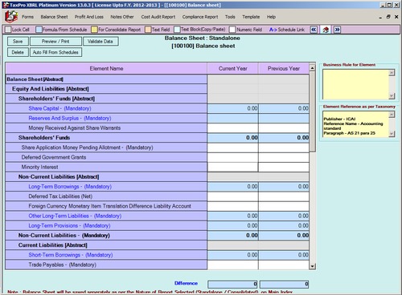Screen dimensions: 402x295
Task: Open the Cost Audit Report menu
Action: pos(158,17)
